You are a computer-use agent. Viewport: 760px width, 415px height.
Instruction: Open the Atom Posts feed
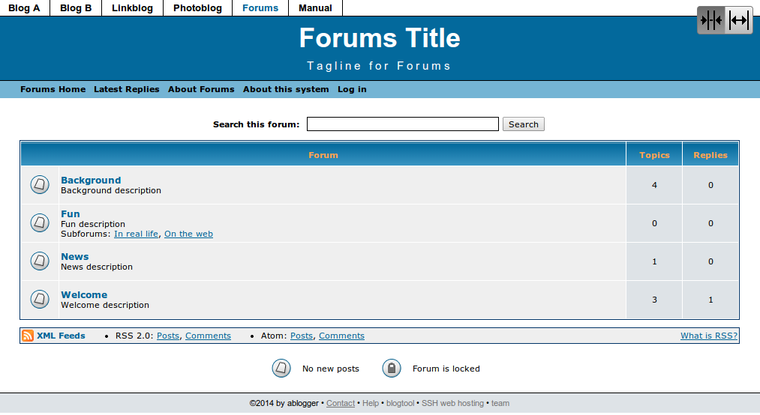pos(302,336)
